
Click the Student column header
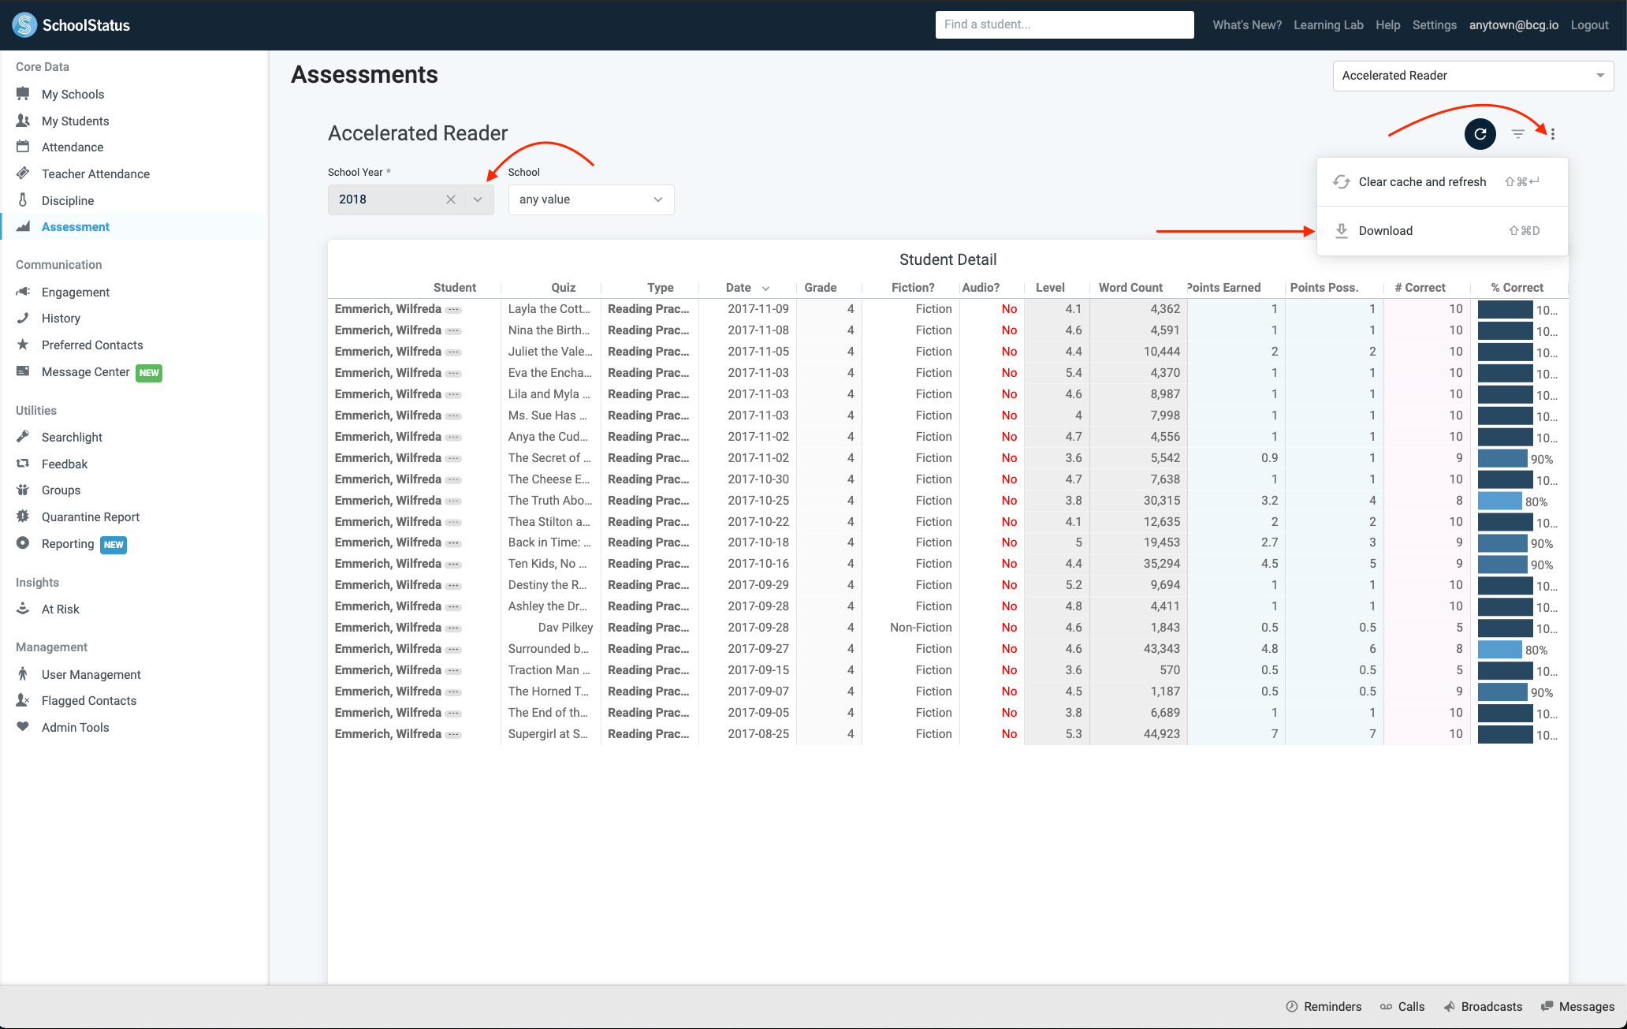tap(455, 288)
